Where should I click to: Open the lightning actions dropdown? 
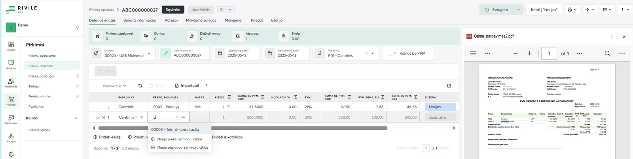coord(590,9)
